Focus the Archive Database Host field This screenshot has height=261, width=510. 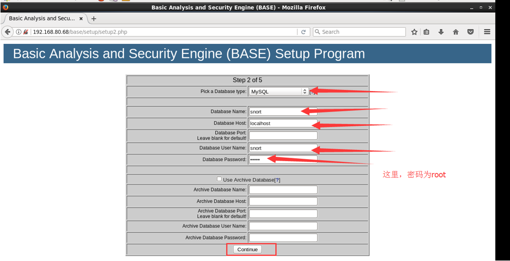283,201
